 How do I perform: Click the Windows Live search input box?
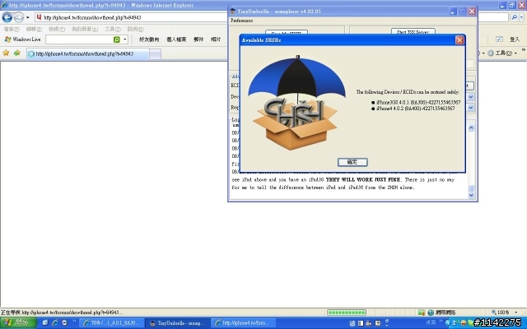point(79,39)
